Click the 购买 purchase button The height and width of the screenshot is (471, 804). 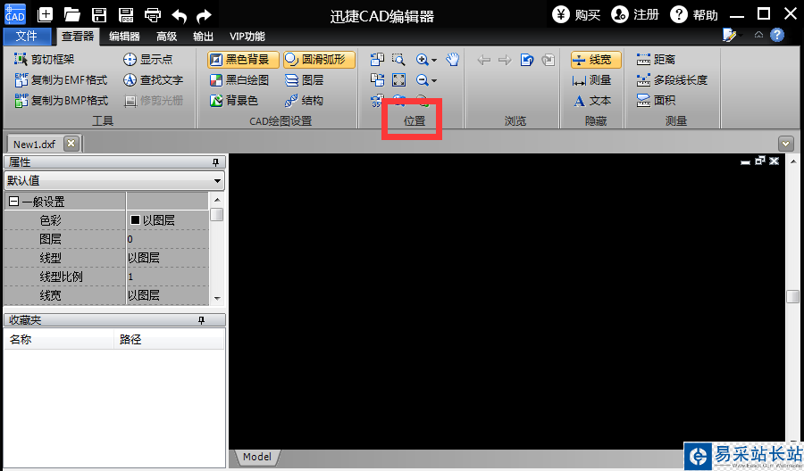(577, 15)
